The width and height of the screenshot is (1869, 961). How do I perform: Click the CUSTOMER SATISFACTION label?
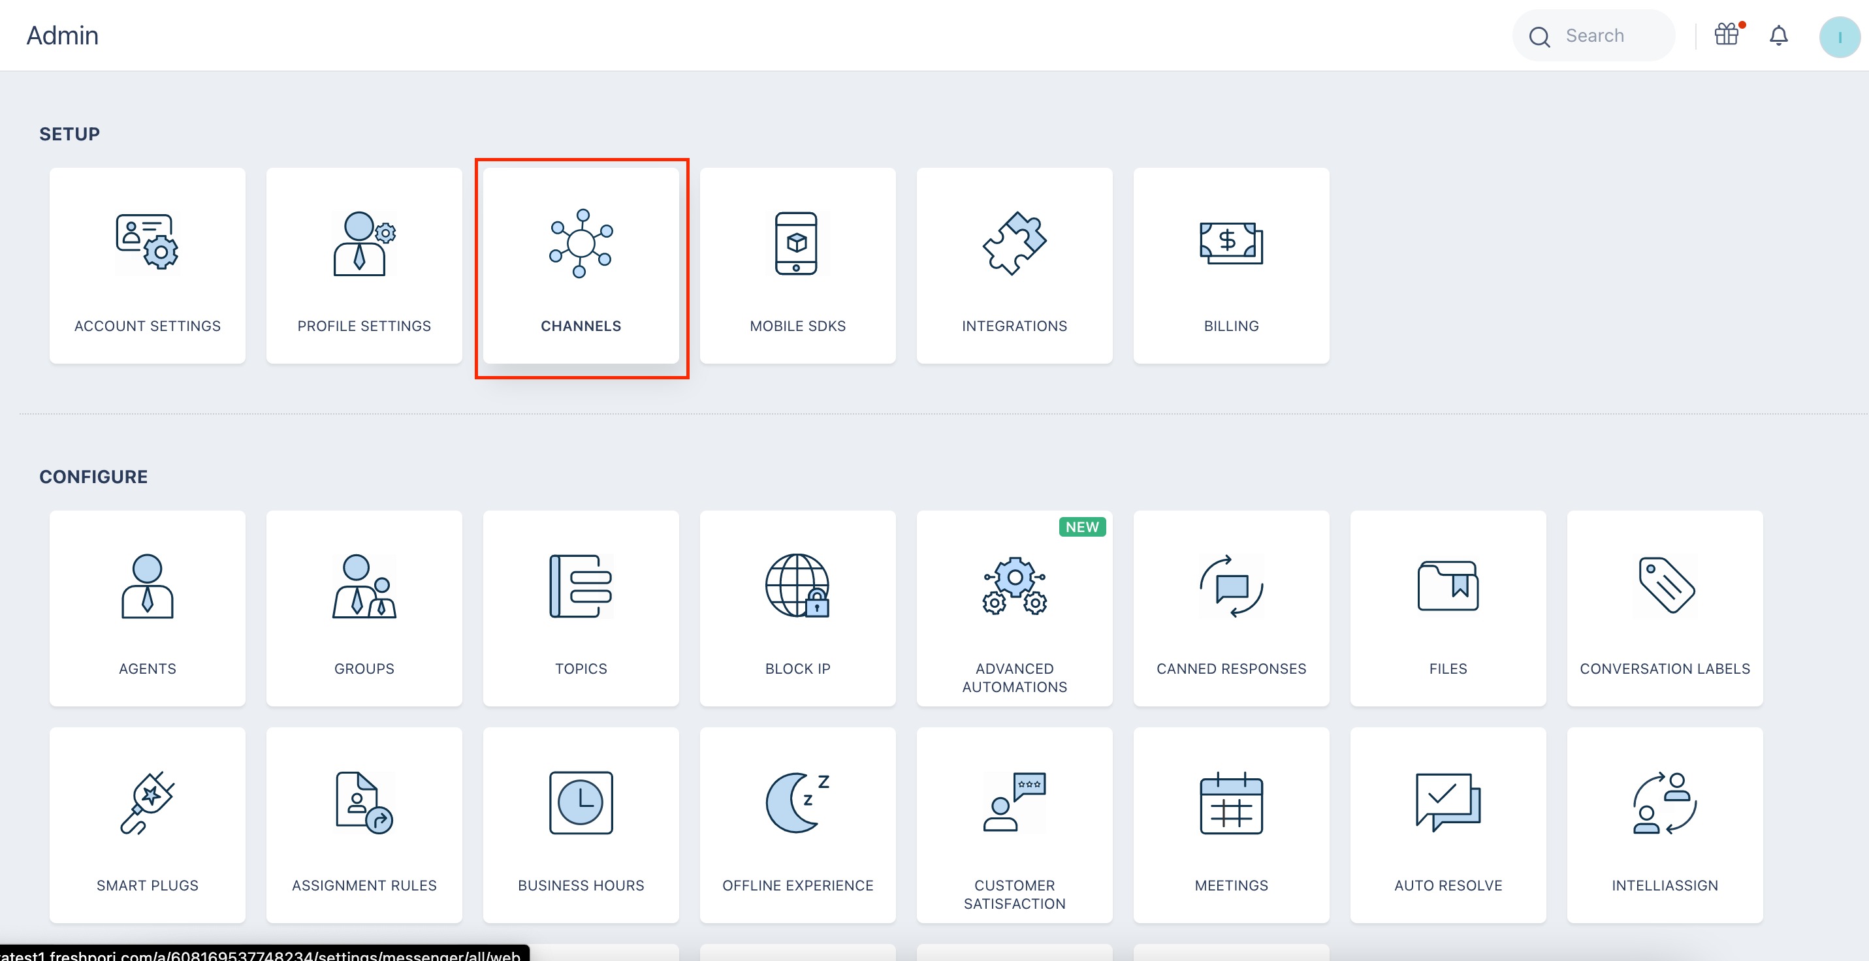click(x=1014, y=894)
